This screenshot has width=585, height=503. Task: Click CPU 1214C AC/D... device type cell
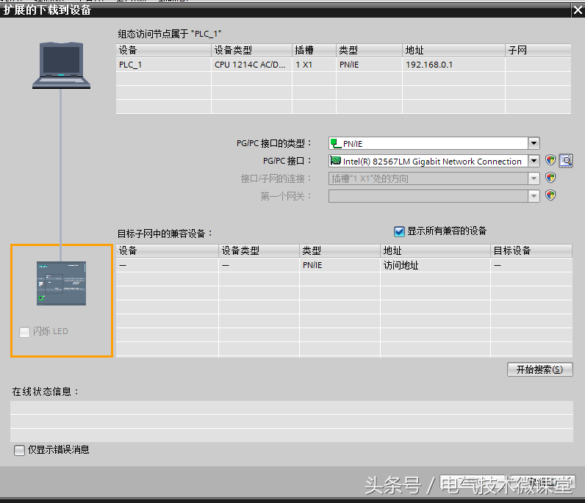251,65
